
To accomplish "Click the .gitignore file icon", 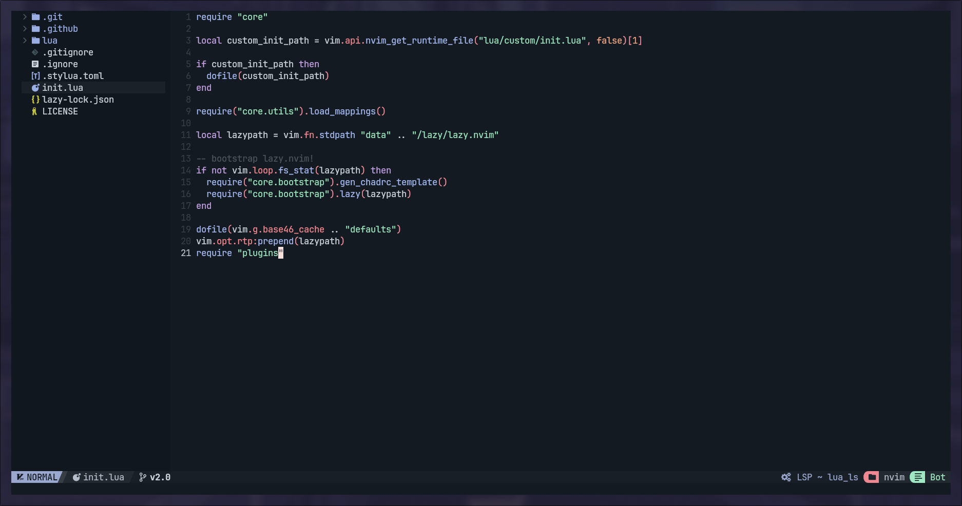I will click(35, 52).
